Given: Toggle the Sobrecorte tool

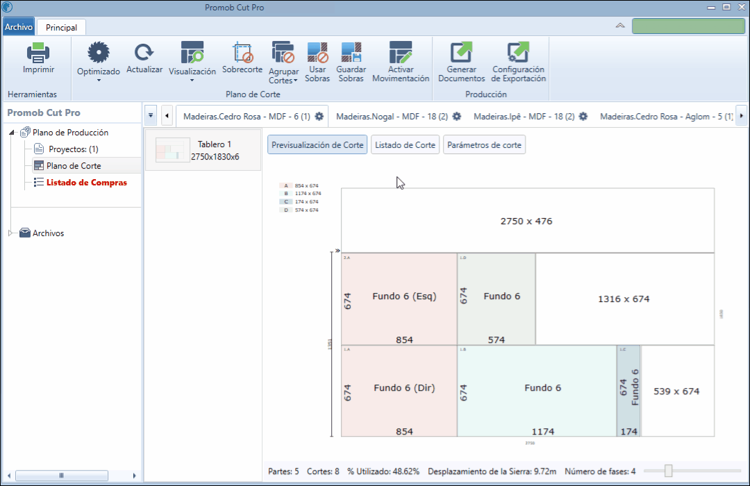Looking at the screenshot, I should click(x=242, y=58).
